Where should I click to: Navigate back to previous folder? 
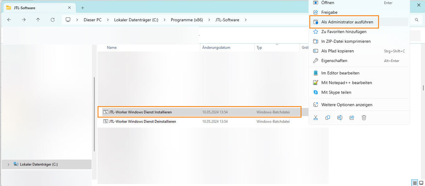pyautogui.click(x=9, y=20)
